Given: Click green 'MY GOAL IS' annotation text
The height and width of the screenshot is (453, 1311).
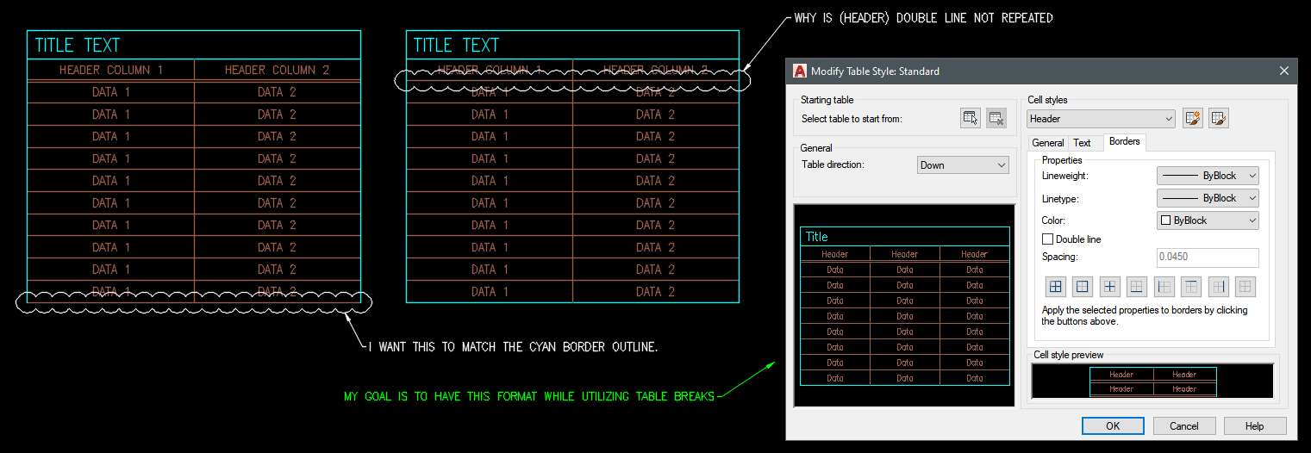Looking at the screenshot, I should 529,396.
